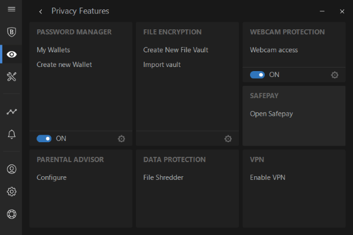Click the My Wallets link
This screenshot has height=235, width=353.
[x=53, y=50]
